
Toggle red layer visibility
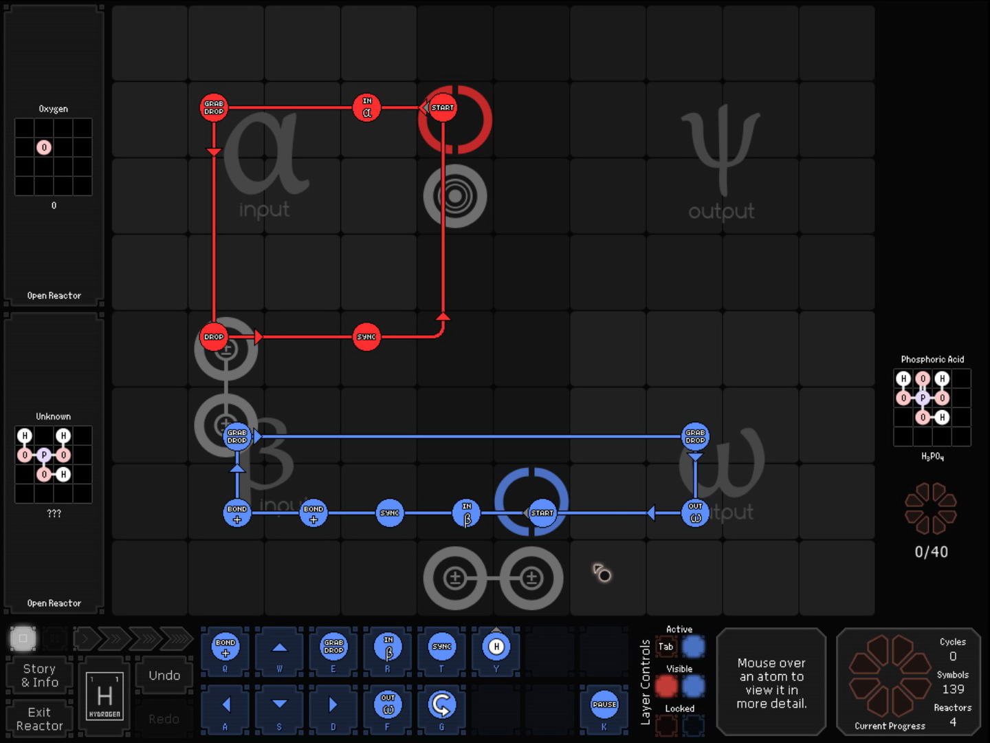point(665,686)
